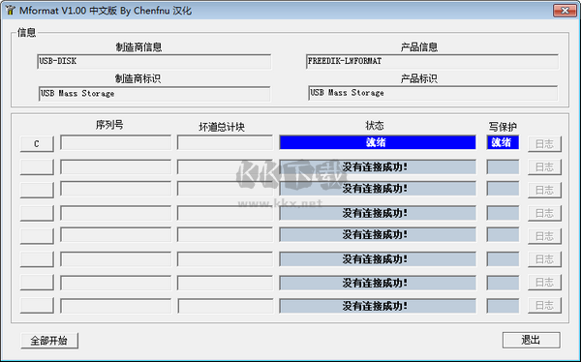Click the blank drive button in the last device row
Viewport: 581px width, 362px height.
pos(37,306)
